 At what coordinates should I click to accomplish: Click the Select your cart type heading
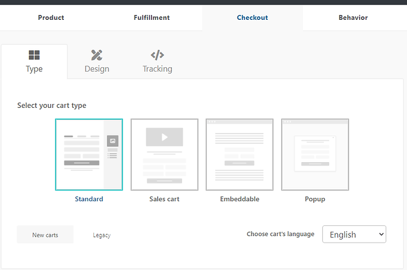[x=51, y=106]
